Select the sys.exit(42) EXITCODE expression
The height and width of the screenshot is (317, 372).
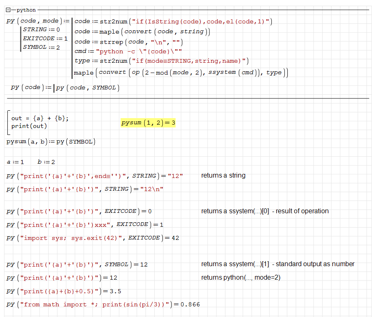tap(93, 238)
